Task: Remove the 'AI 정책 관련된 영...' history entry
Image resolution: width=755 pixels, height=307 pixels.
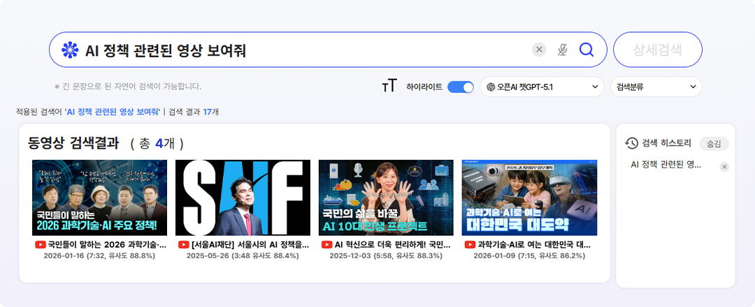Action: (724, 167)
